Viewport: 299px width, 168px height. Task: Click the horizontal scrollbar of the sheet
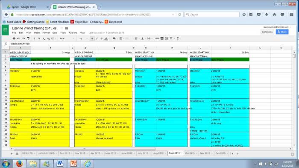point(85,149)
